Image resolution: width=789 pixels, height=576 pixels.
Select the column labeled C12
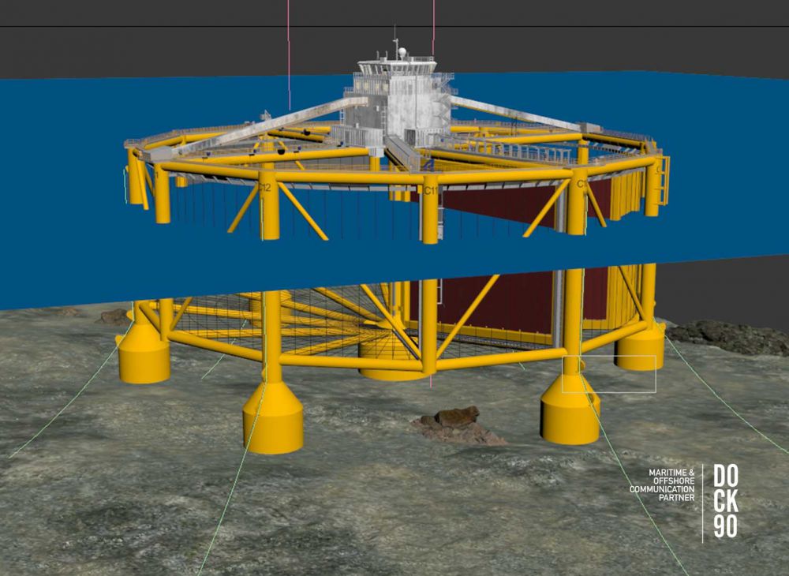tap(270, 207)
